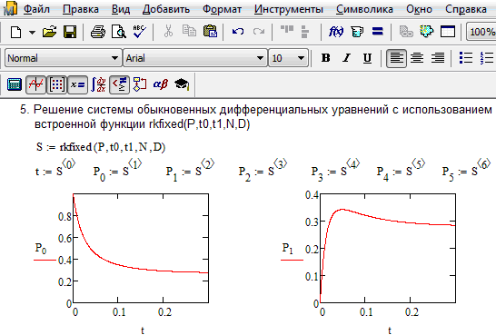
Task: Open the Инструменты menu
Action: click(x=289, y=9)
